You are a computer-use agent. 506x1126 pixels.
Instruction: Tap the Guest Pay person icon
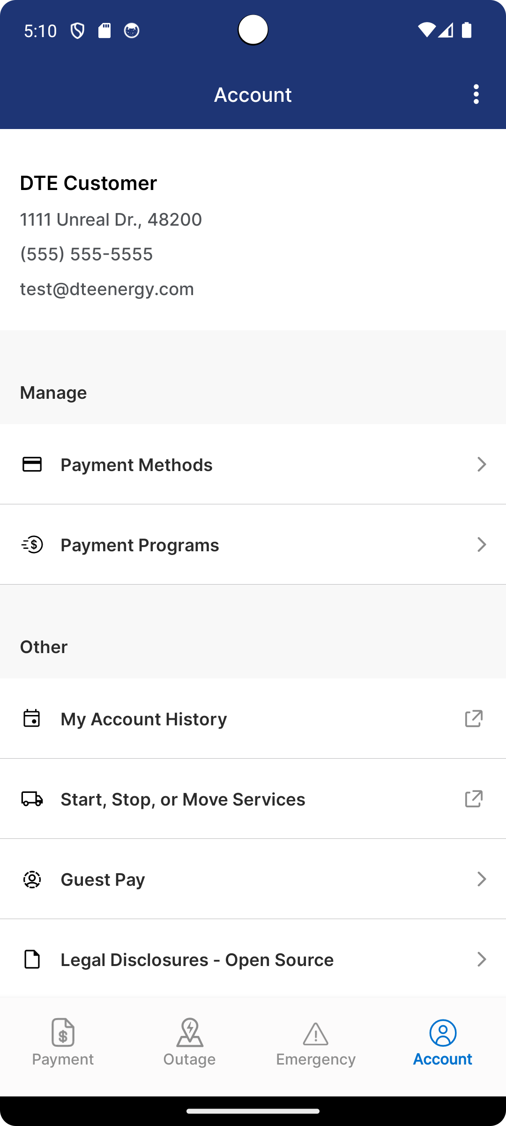(x=32, y=879)
